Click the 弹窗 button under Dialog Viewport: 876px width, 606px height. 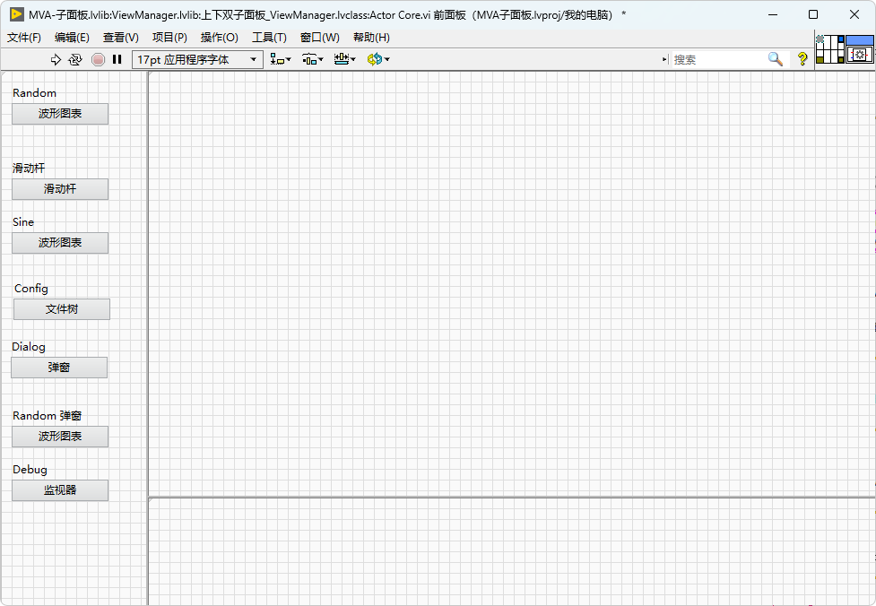pyautogui.click(x=59, y=368)
